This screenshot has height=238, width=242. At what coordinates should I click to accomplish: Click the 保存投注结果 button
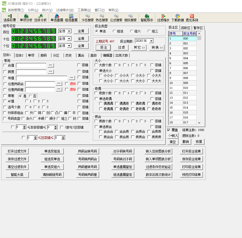(191, 159)
